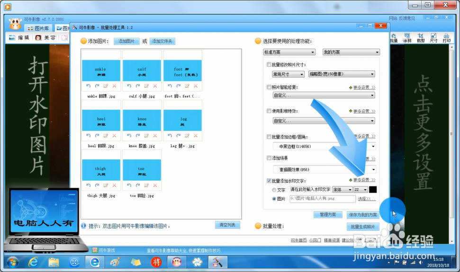Click 保存为我的方案 button

(x=363, y=215)
